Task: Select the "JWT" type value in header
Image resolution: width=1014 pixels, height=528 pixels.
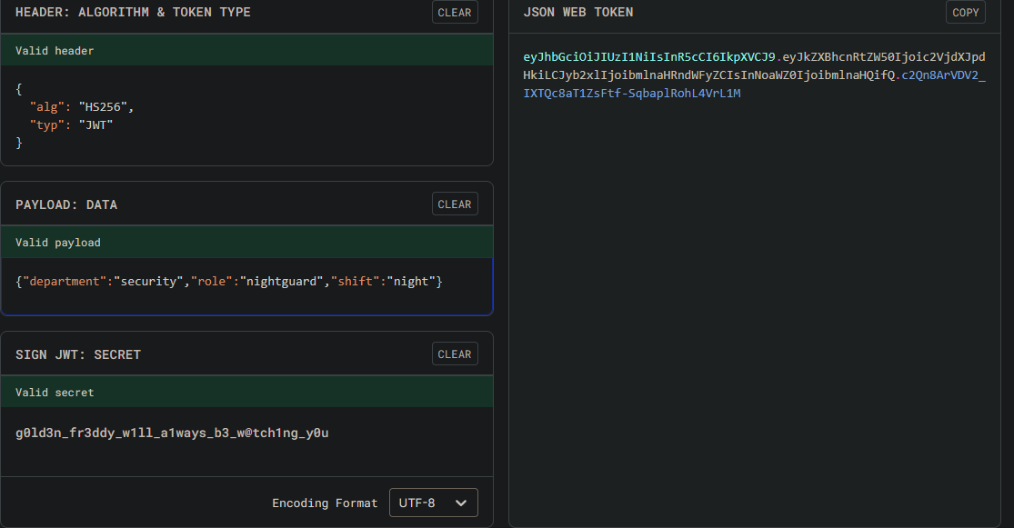Action: 95,125
